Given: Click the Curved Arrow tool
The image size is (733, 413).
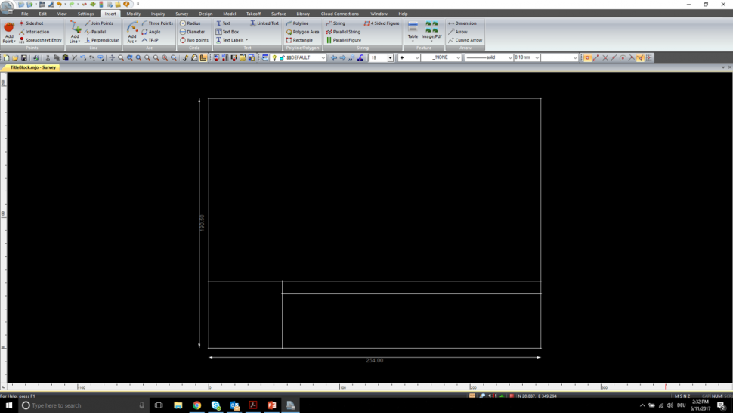Looking at the screenshot, I should 468,40.
